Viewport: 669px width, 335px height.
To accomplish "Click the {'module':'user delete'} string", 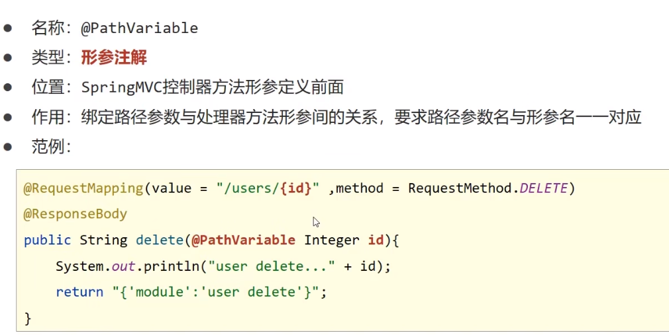I will pos(215,293).
